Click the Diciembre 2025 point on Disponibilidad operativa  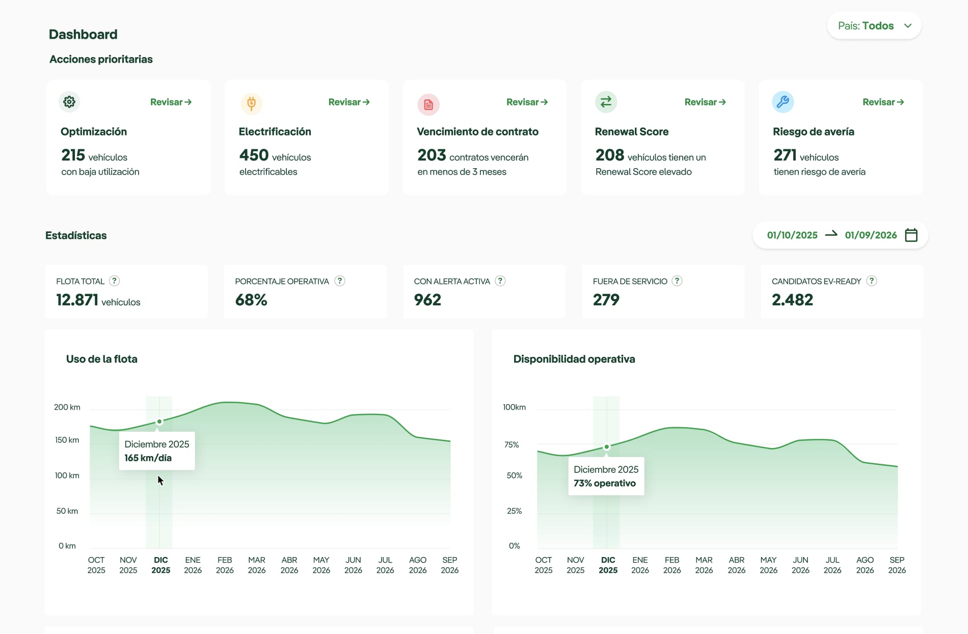[x=607, y=447]
